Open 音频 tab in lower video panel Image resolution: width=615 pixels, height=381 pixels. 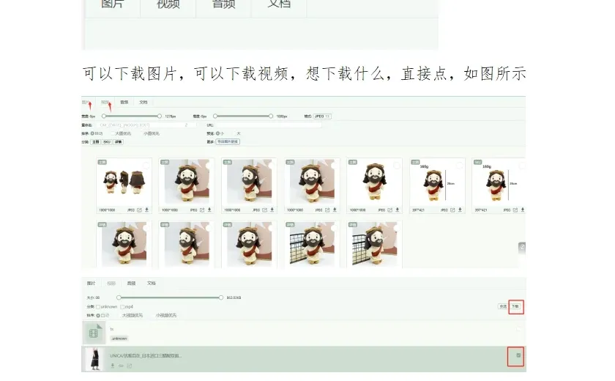131,284
